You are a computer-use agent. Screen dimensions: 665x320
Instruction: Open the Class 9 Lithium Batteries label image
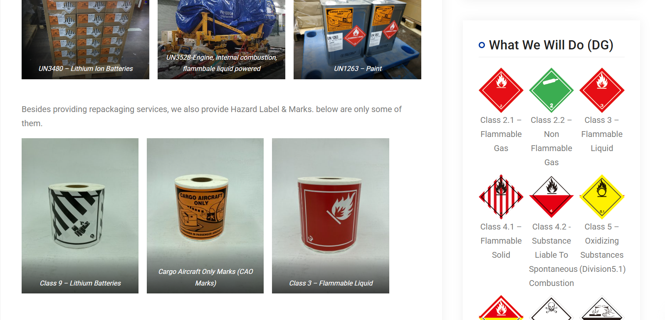80,216
